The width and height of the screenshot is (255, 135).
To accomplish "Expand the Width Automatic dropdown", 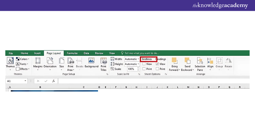I will [x=138, y=59].
